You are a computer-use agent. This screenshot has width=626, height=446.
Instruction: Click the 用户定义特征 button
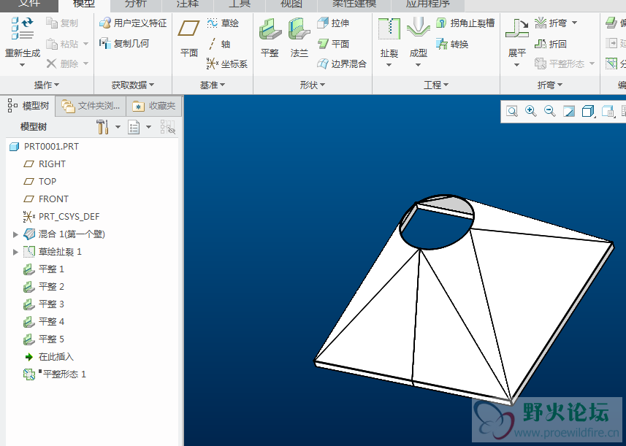tap(133, 23)
